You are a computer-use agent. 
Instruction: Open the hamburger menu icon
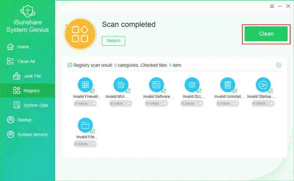pos(272,6)
